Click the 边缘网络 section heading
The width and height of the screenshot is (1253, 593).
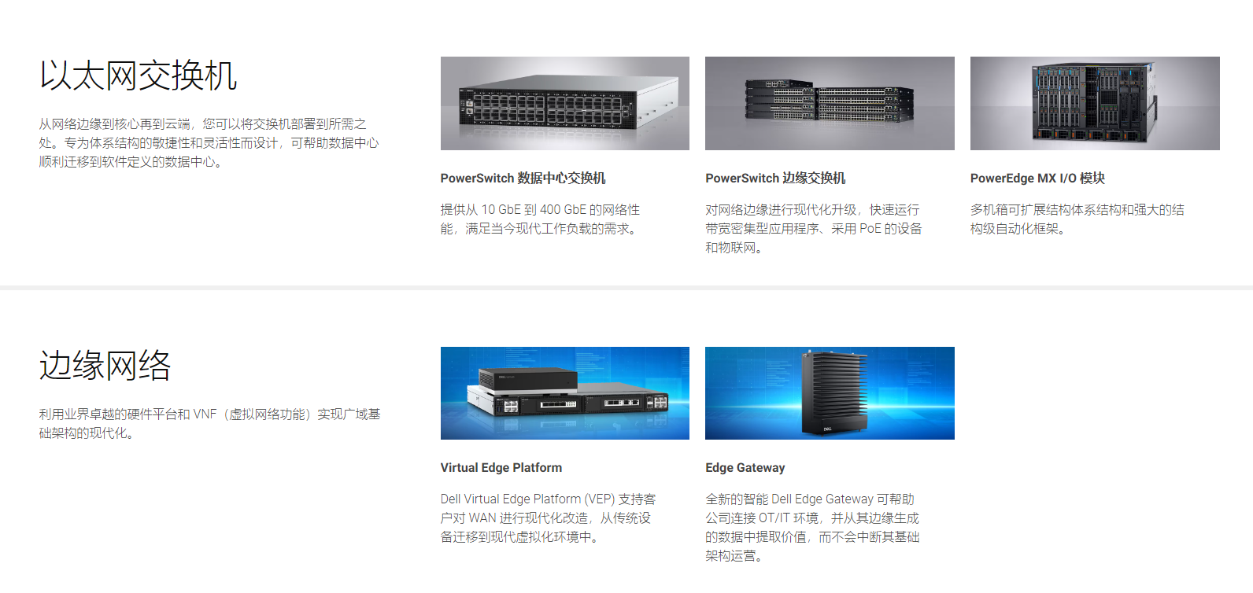pyautogui.click(x=105, y=366)
